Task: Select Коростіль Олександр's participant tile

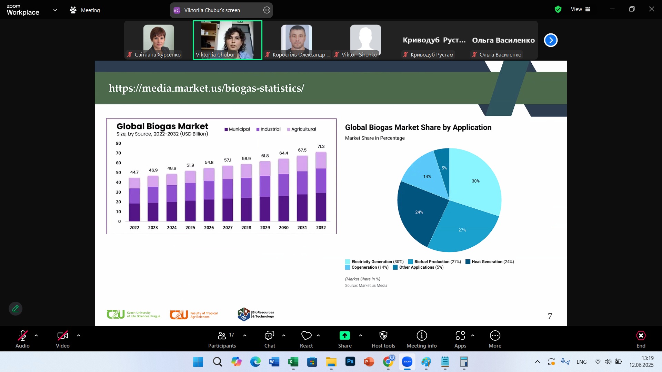Action: pyautogui.click(x=297, y=40)
